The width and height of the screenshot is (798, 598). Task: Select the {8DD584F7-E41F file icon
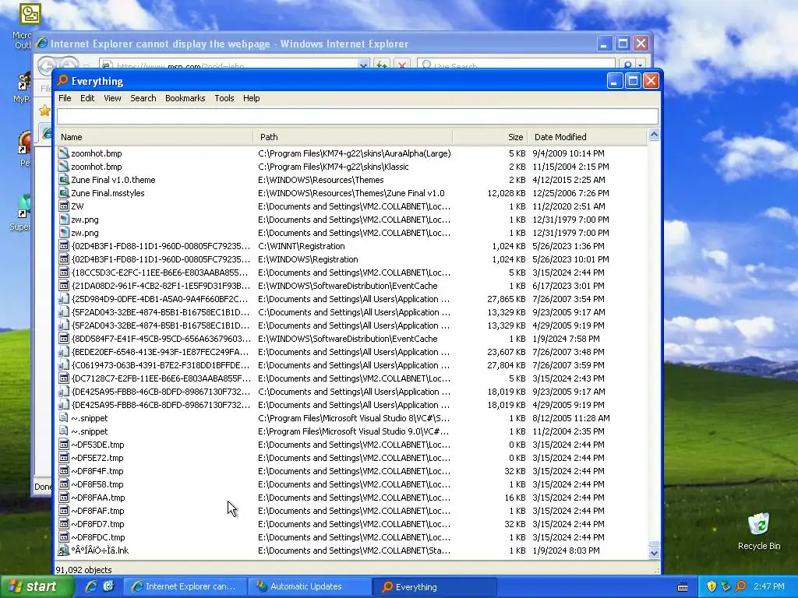(x=64, y=339)
